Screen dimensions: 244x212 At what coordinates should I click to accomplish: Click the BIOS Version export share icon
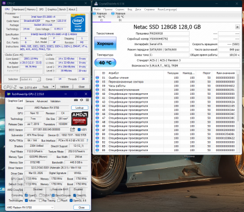[73, 129]
